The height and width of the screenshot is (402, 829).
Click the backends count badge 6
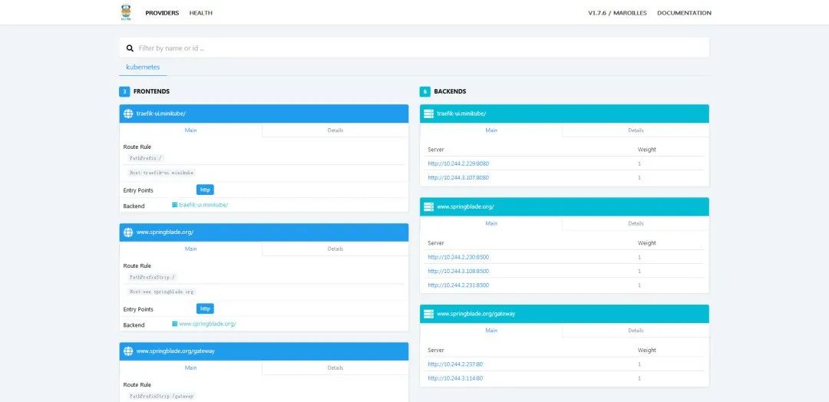pos(425,91)
